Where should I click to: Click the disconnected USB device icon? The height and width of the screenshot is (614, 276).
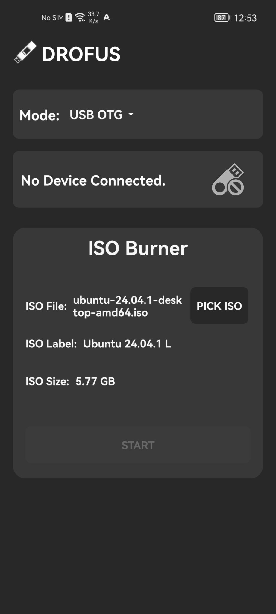point(229,180)
